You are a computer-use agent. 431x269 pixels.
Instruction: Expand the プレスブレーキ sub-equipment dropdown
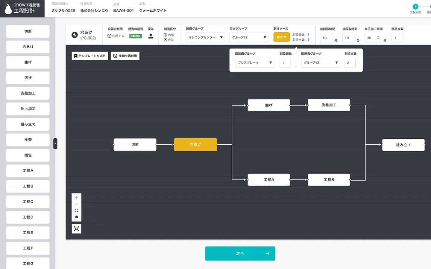254,63
